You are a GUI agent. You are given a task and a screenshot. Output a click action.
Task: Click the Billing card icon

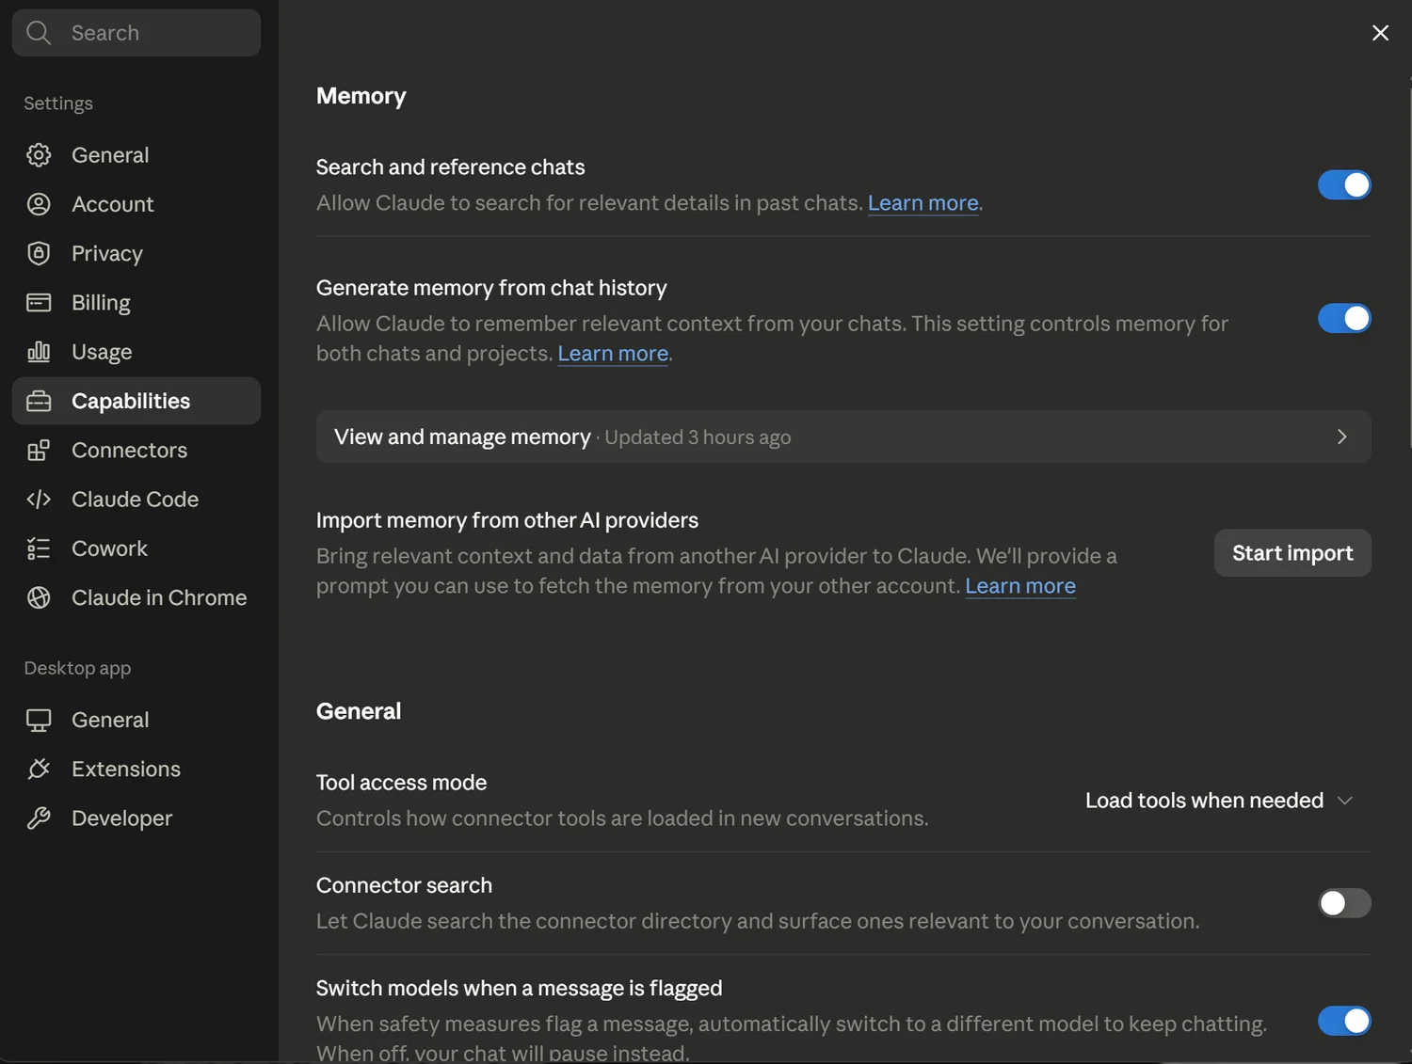[x=39, y=302]
